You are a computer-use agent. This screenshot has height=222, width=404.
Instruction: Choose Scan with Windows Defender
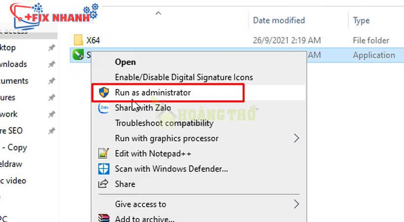coord(171,169)
